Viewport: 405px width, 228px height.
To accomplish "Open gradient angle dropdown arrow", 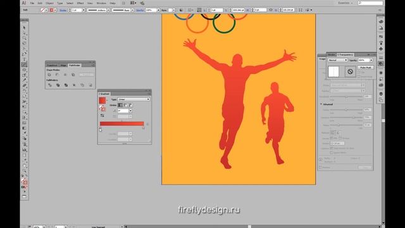I will (130, 111).
